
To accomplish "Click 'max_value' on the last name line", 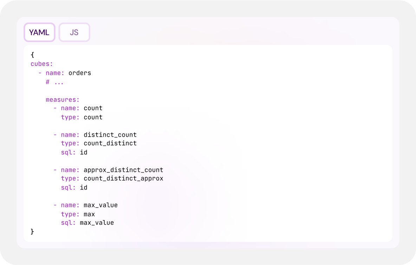I will click(100, 205).
